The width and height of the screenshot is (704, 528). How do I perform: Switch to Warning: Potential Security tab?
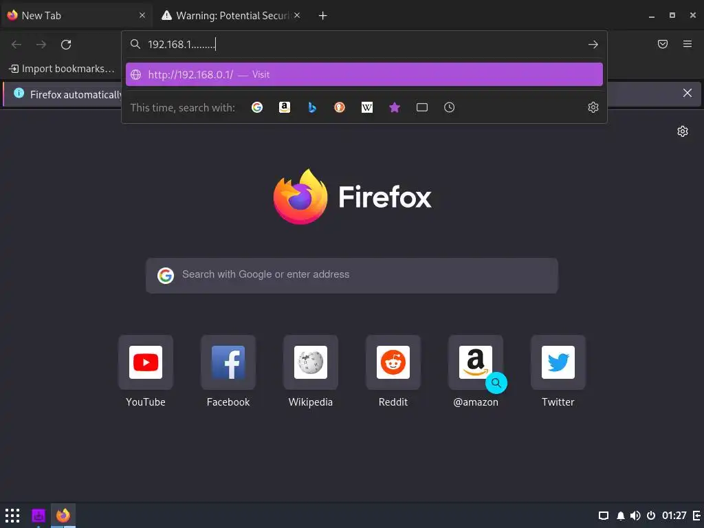point(230,16)
